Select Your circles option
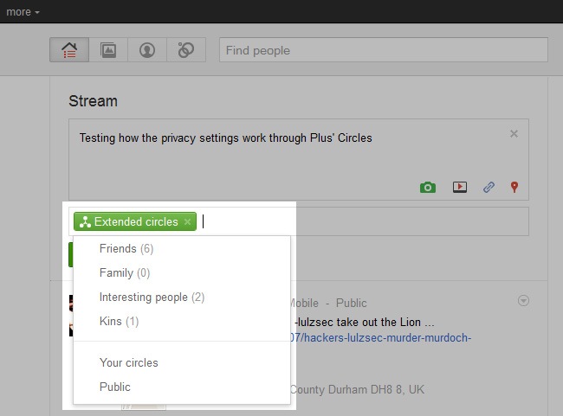The image size is (563, 416). [x=129, y=362]
